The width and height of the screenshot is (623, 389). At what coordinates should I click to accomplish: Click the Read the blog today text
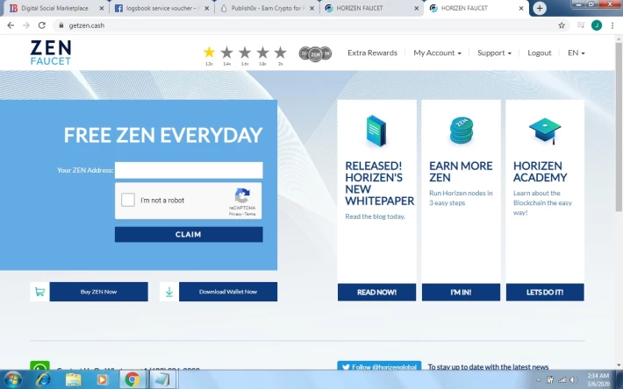pos(375,216)
